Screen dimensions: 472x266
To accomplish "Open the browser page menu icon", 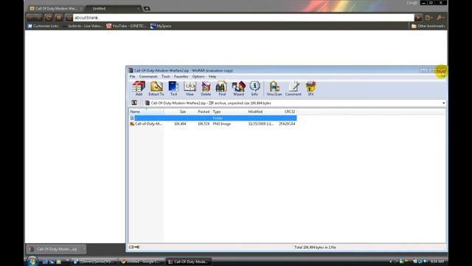I will pos(428,18).
